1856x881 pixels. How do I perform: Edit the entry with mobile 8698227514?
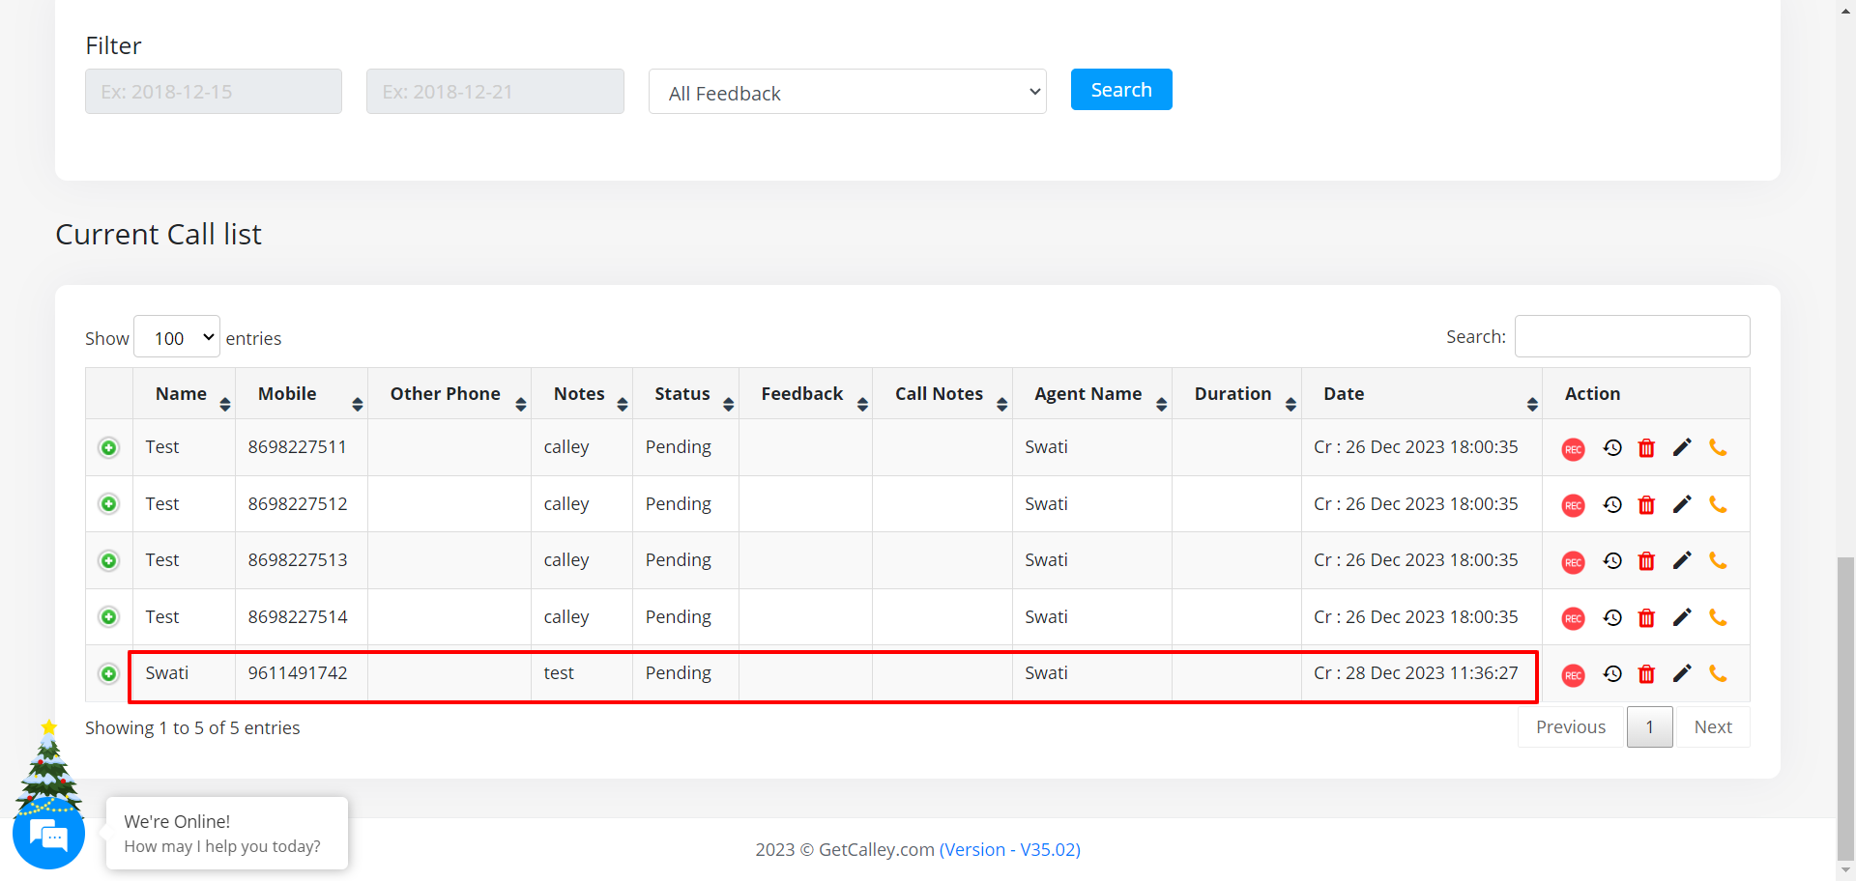(1682, 617)
